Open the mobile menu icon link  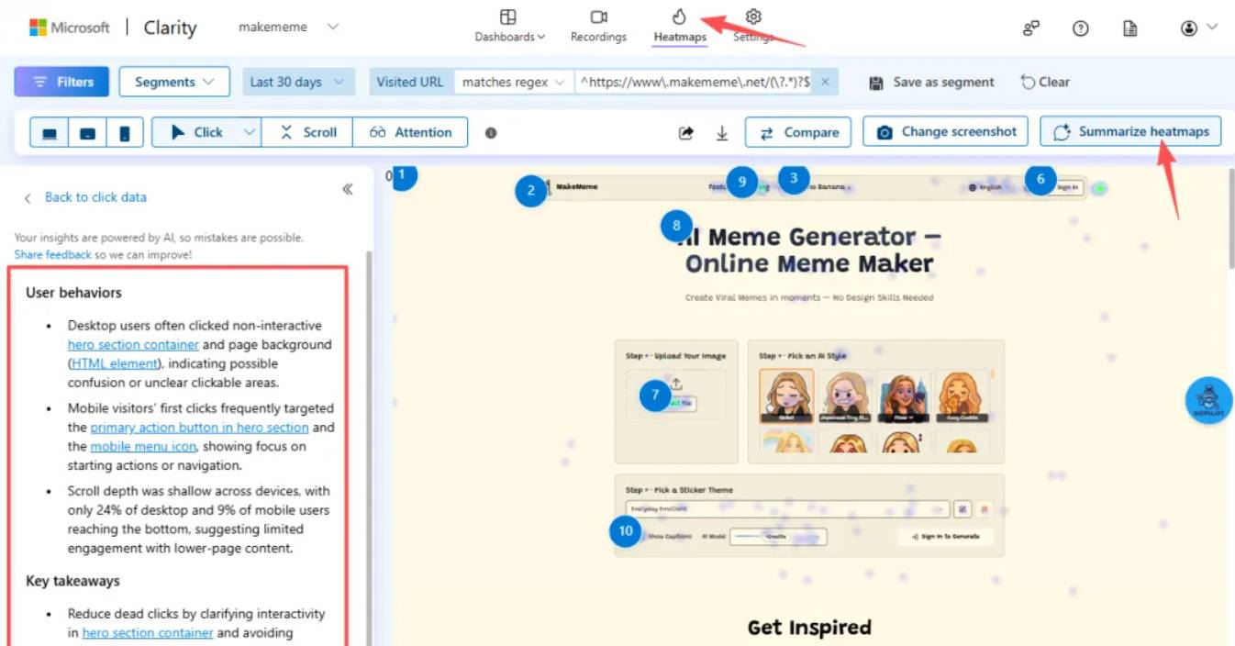143,447
